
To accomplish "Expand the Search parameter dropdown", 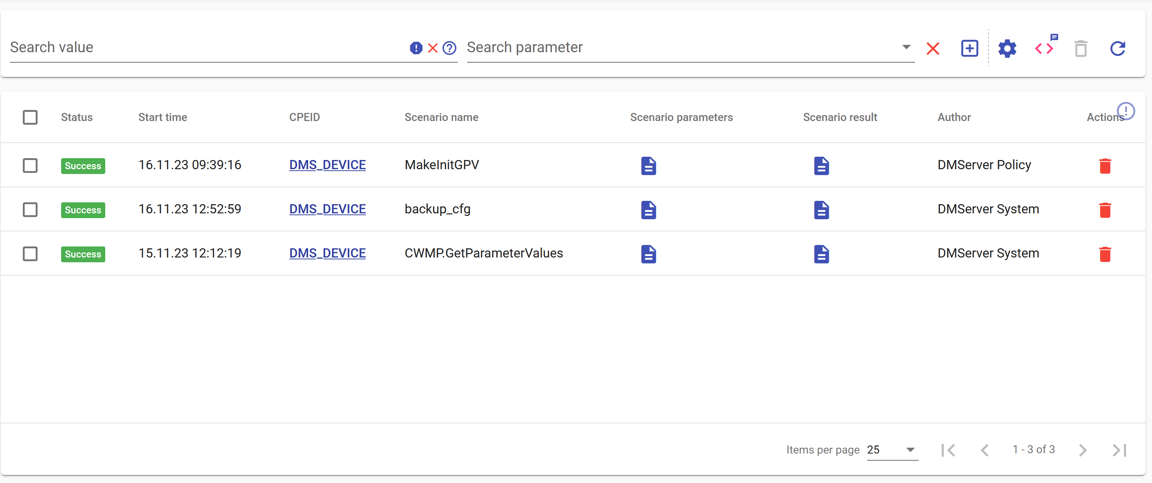I will click(x=906, y=47).
